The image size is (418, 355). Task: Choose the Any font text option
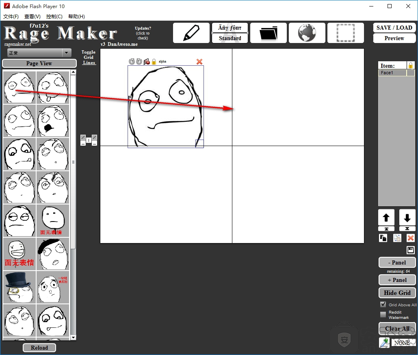(x=230, y=28)
